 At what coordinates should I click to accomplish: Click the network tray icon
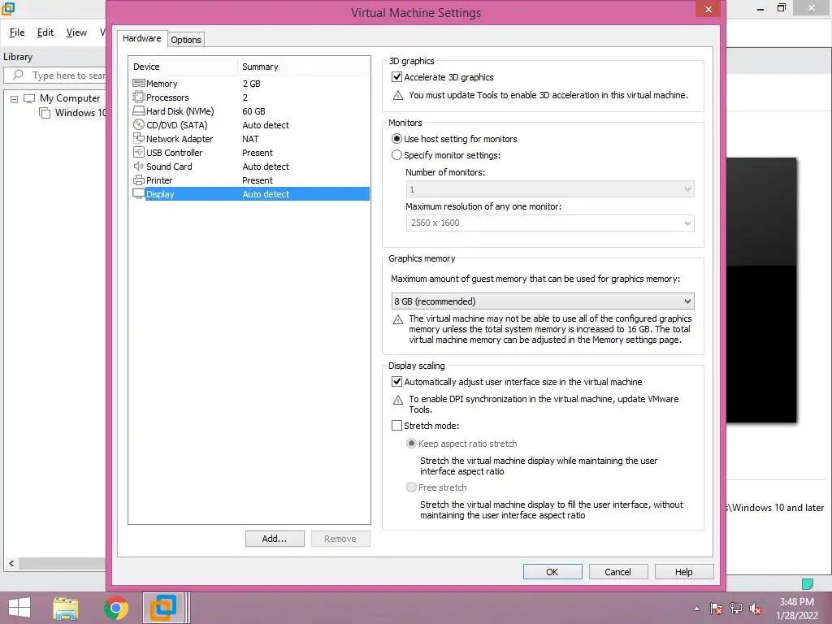[736, 609]
